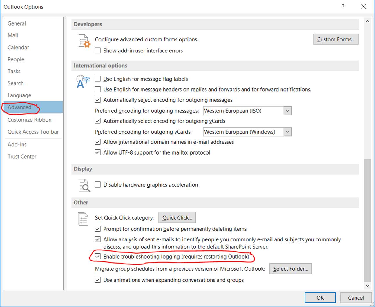Uncheck 'Automatically select encoding for outgoing vCards'

(97, 121)
